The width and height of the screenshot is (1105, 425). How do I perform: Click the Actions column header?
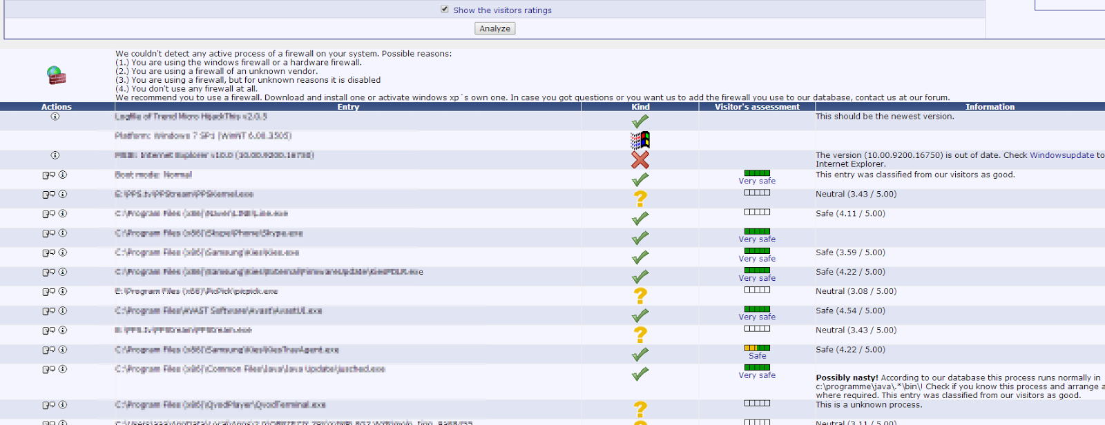57,107
